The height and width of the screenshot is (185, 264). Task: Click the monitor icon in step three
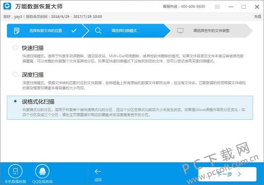[180, 31]
